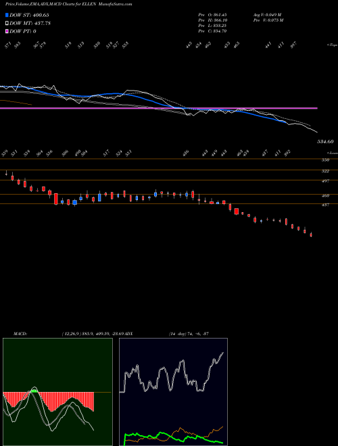Click the 469 level label on right axis
Screen dimensions: 338x446
[325, 196]
